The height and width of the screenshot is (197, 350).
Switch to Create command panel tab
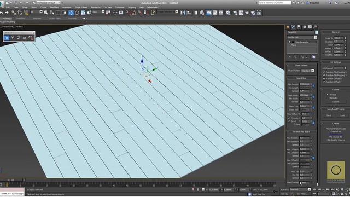click(x=288, y=27)
